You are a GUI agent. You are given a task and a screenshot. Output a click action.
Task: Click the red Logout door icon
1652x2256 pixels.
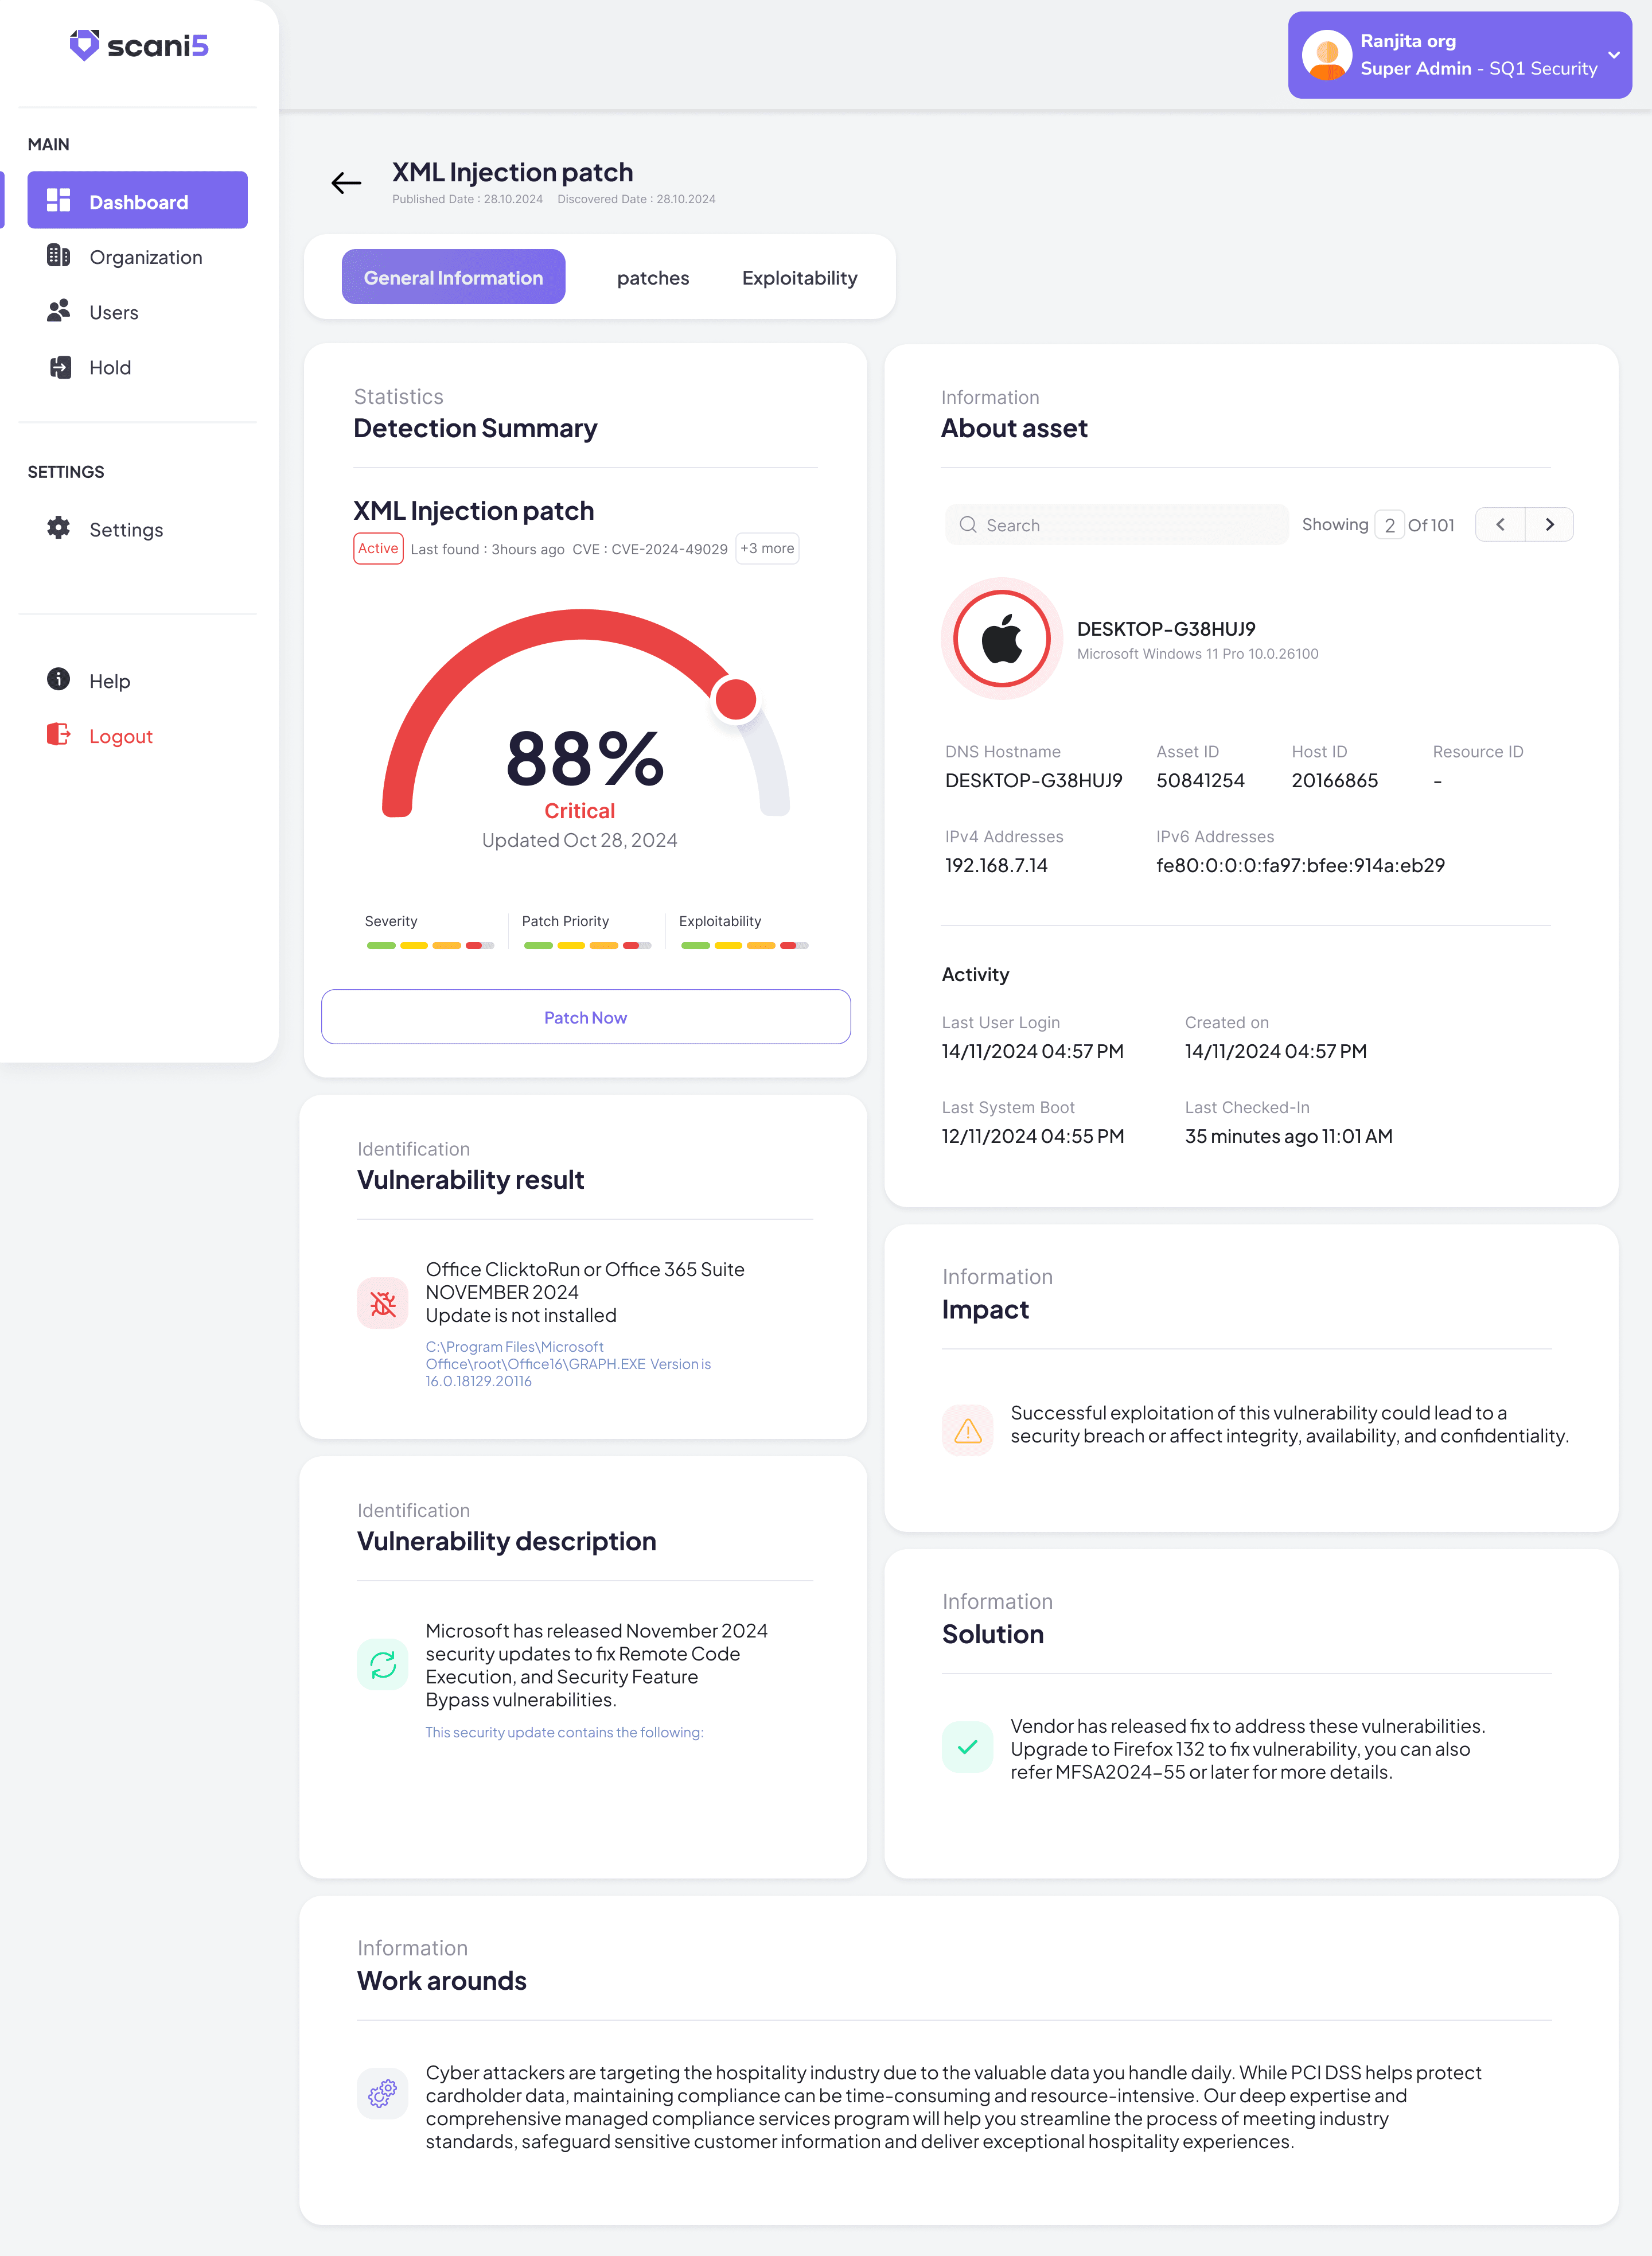(59, 735)
